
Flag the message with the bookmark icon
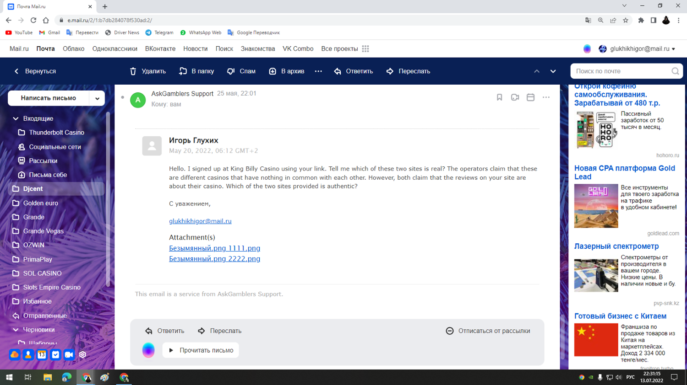499,97
